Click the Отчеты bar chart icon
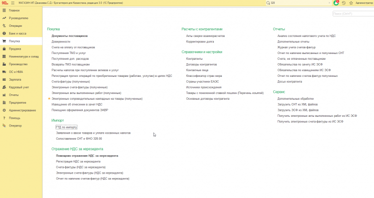Viewport: 374px width, 198px height. coord(4,95)
